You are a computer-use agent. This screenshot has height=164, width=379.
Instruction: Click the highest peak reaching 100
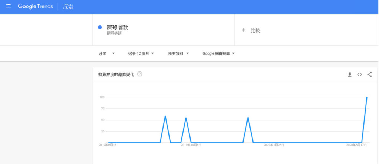tap(366, 98)
